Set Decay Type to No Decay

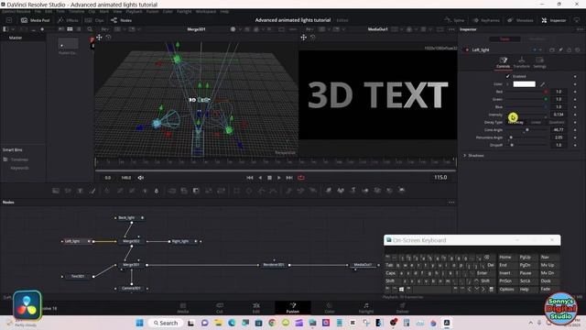click(516, 122)
